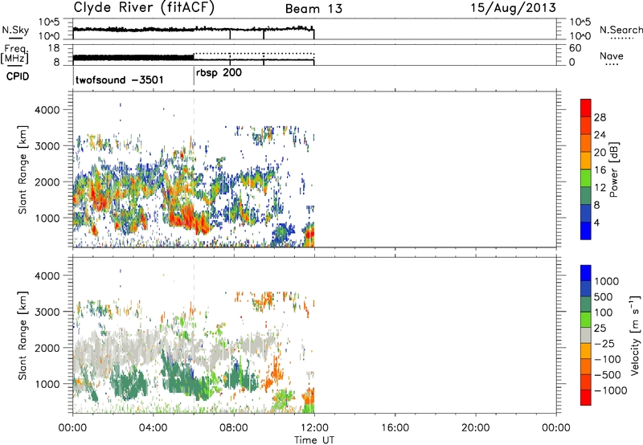Click the 15/Aug/2013 date text
Screen dimensions: 643x445
pyautogui.click(x=513, y=8)
